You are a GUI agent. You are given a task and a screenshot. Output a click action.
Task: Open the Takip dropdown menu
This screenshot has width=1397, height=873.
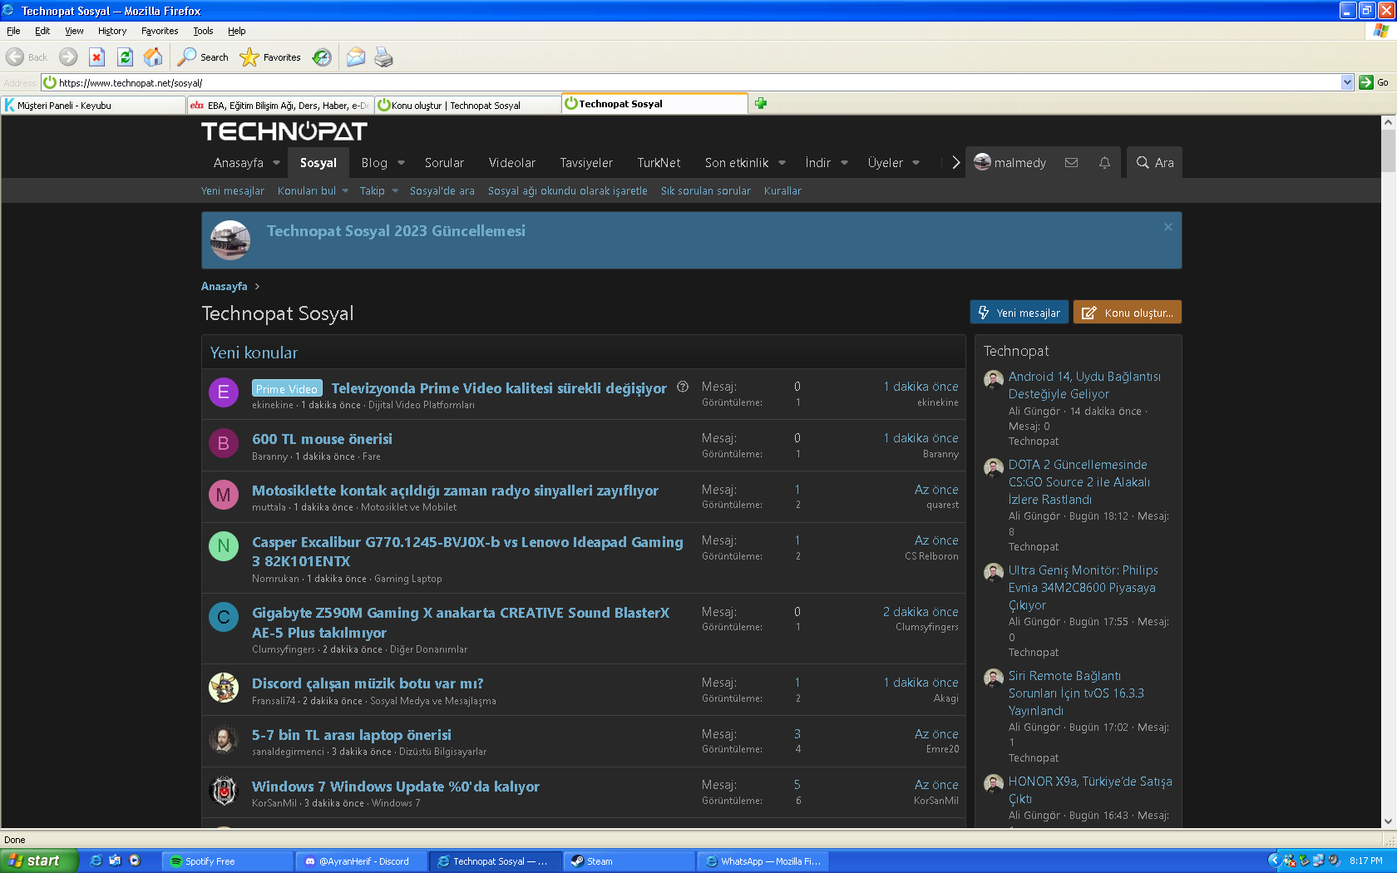378,191
